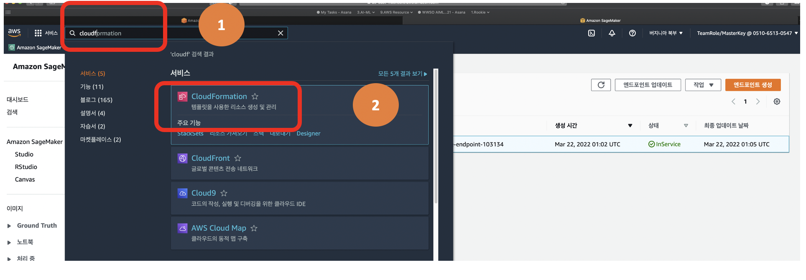The height and width of the screenshot is (280, 806).
Task: Click the AWS logo home icon
Action: coord(14,33)
